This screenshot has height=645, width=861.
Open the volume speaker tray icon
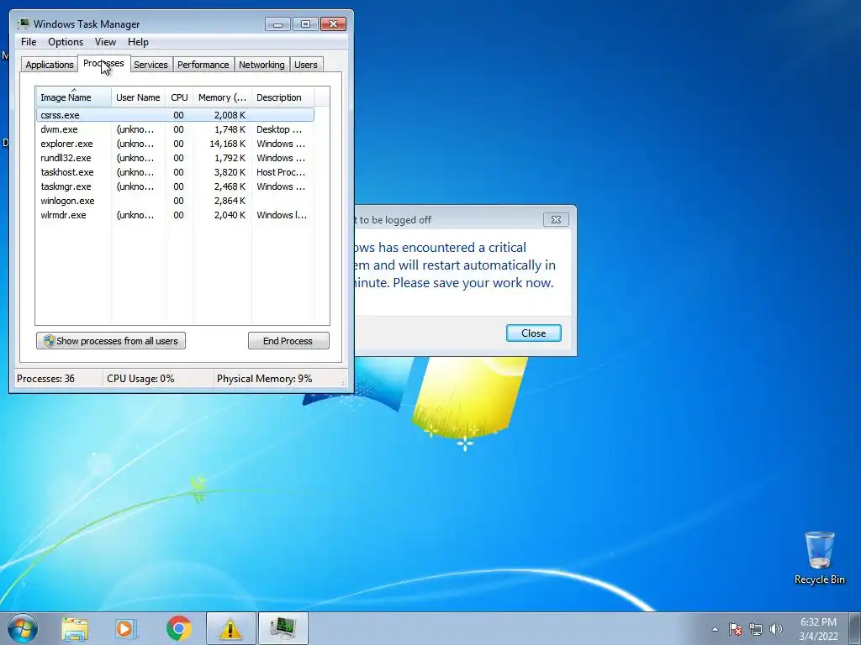775,629
